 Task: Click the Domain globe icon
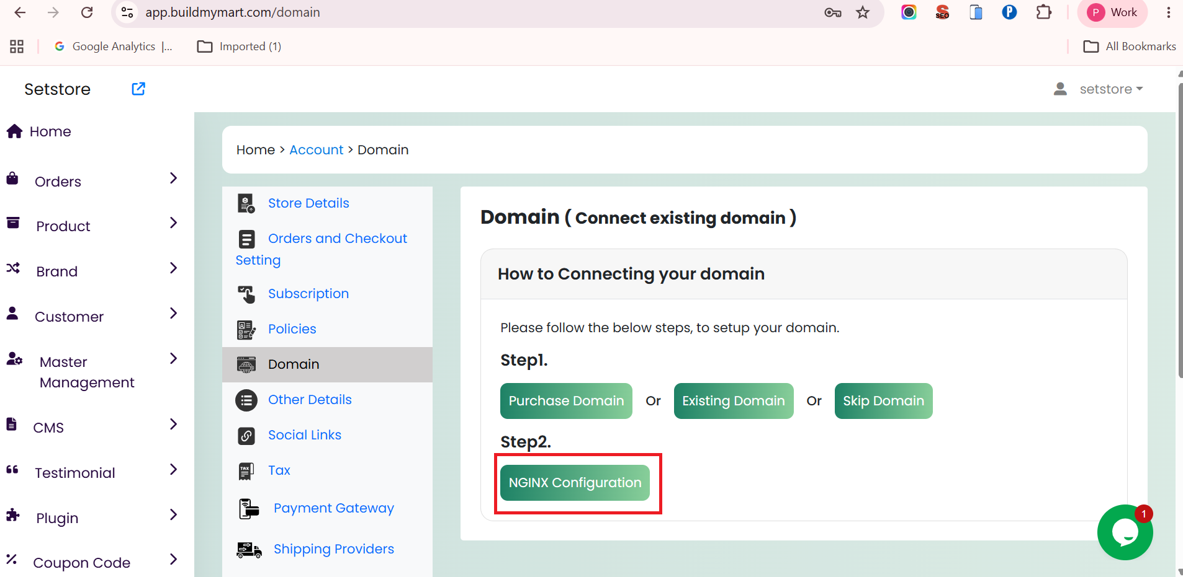click(246, 364)
